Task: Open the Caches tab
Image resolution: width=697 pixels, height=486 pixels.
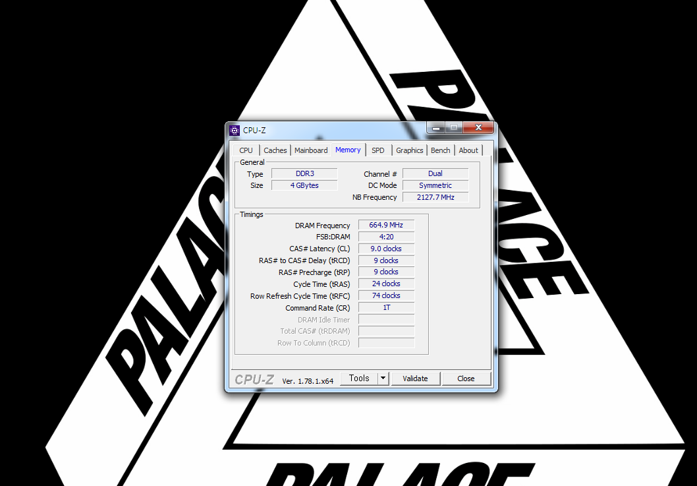Action: [x=275, y=150]
